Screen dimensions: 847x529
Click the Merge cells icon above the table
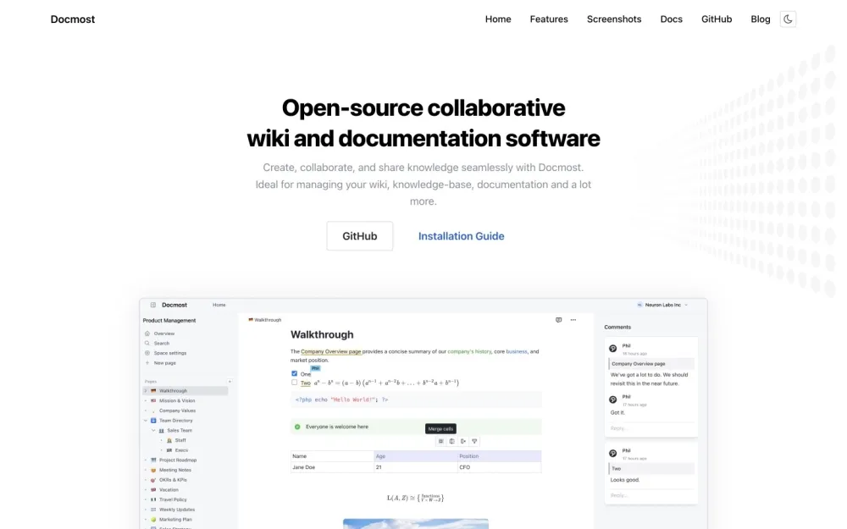pos(440,441)
